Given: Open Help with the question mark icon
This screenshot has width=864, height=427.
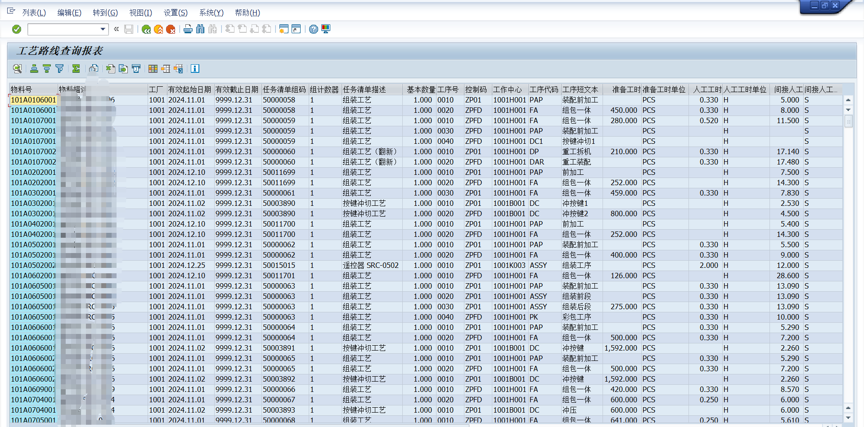Looking at the screenshot, I should 314,29.
